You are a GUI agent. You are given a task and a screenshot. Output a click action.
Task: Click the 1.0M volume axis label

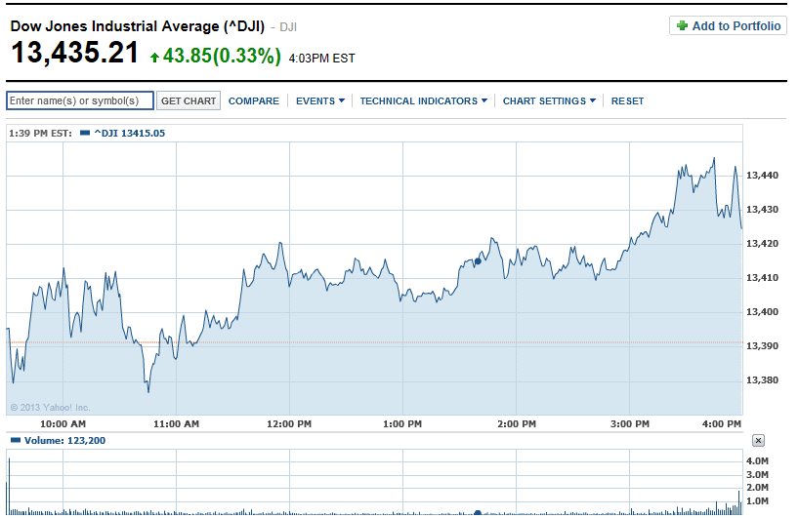[757, 500]
